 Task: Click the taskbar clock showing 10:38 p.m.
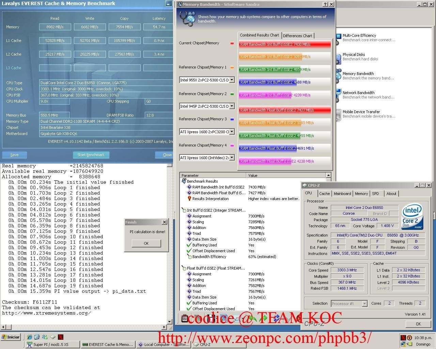click(x=423, y=338)
